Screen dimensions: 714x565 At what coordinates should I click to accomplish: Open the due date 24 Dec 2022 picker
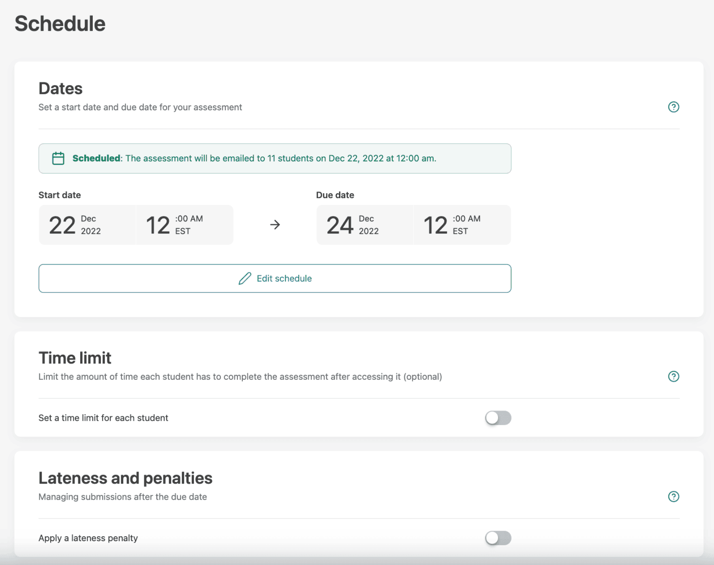coord(365,225)
